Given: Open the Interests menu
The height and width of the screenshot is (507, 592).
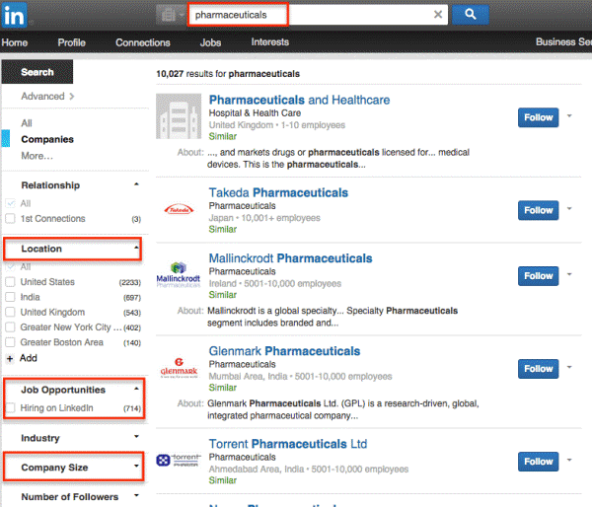Looking at the screenshot, I should click(270, 41).
